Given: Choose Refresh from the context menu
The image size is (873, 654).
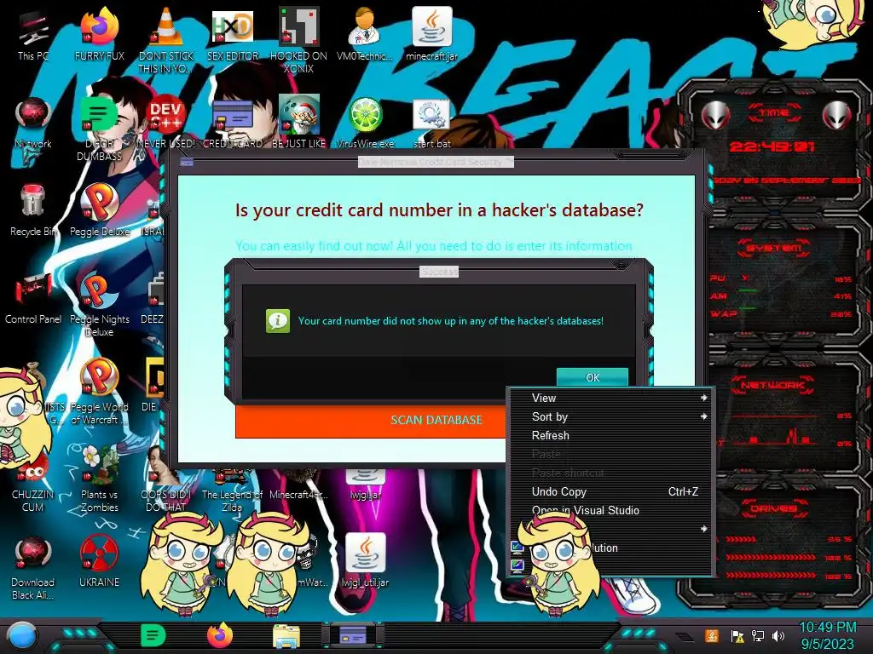Looking at the screenshot, I should point(610,435).
